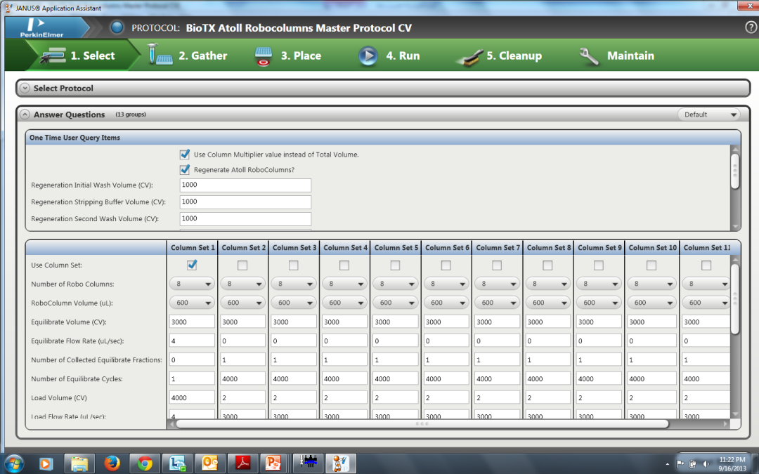The image size is (759, 474).
Task: Enable Use Column Set for Column Set 5
Action: point(395,265)
